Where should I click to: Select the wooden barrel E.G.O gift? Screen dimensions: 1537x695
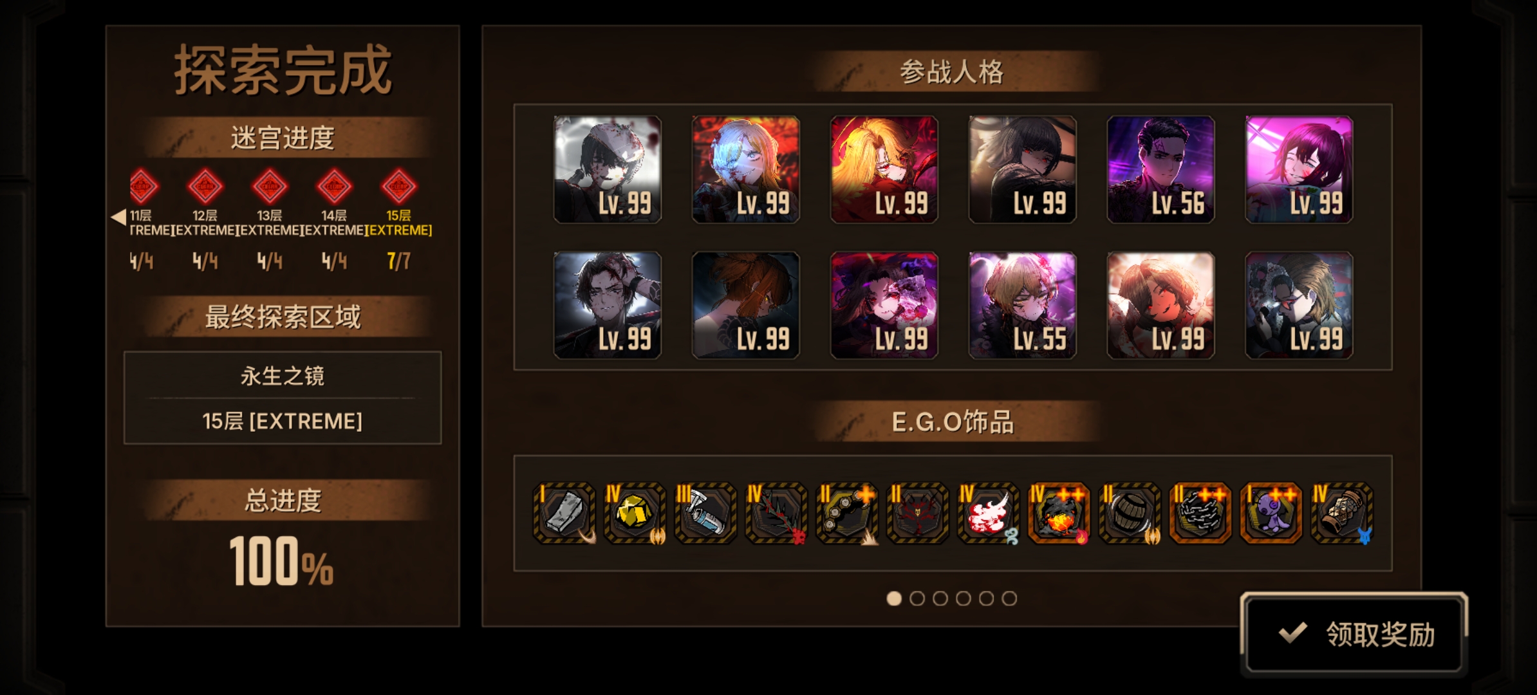1130,513
